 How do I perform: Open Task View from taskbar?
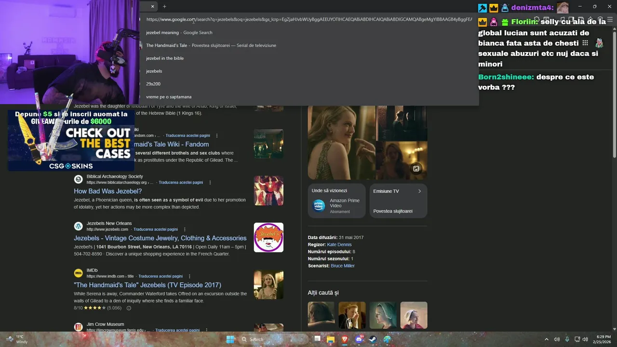(318, 339)
